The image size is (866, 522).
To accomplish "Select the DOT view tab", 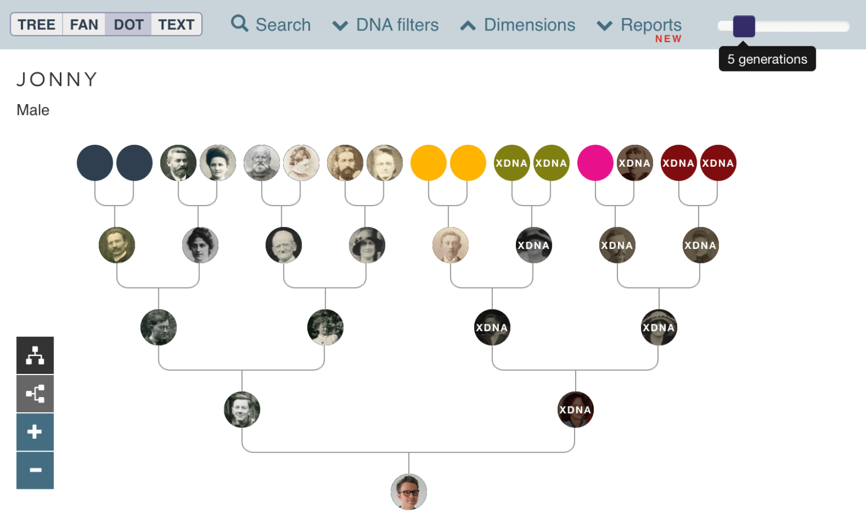I will coord(129,24).
